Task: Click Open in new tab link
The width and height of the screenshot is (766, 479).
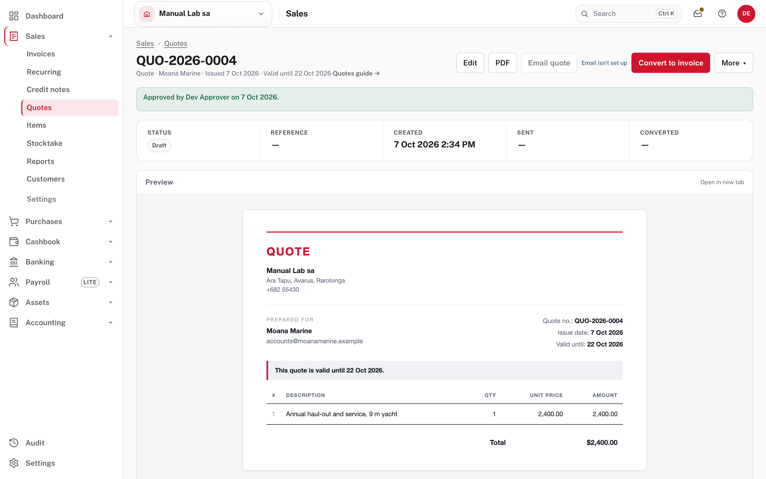Action: pyautogui.click(x=722, y=182)
